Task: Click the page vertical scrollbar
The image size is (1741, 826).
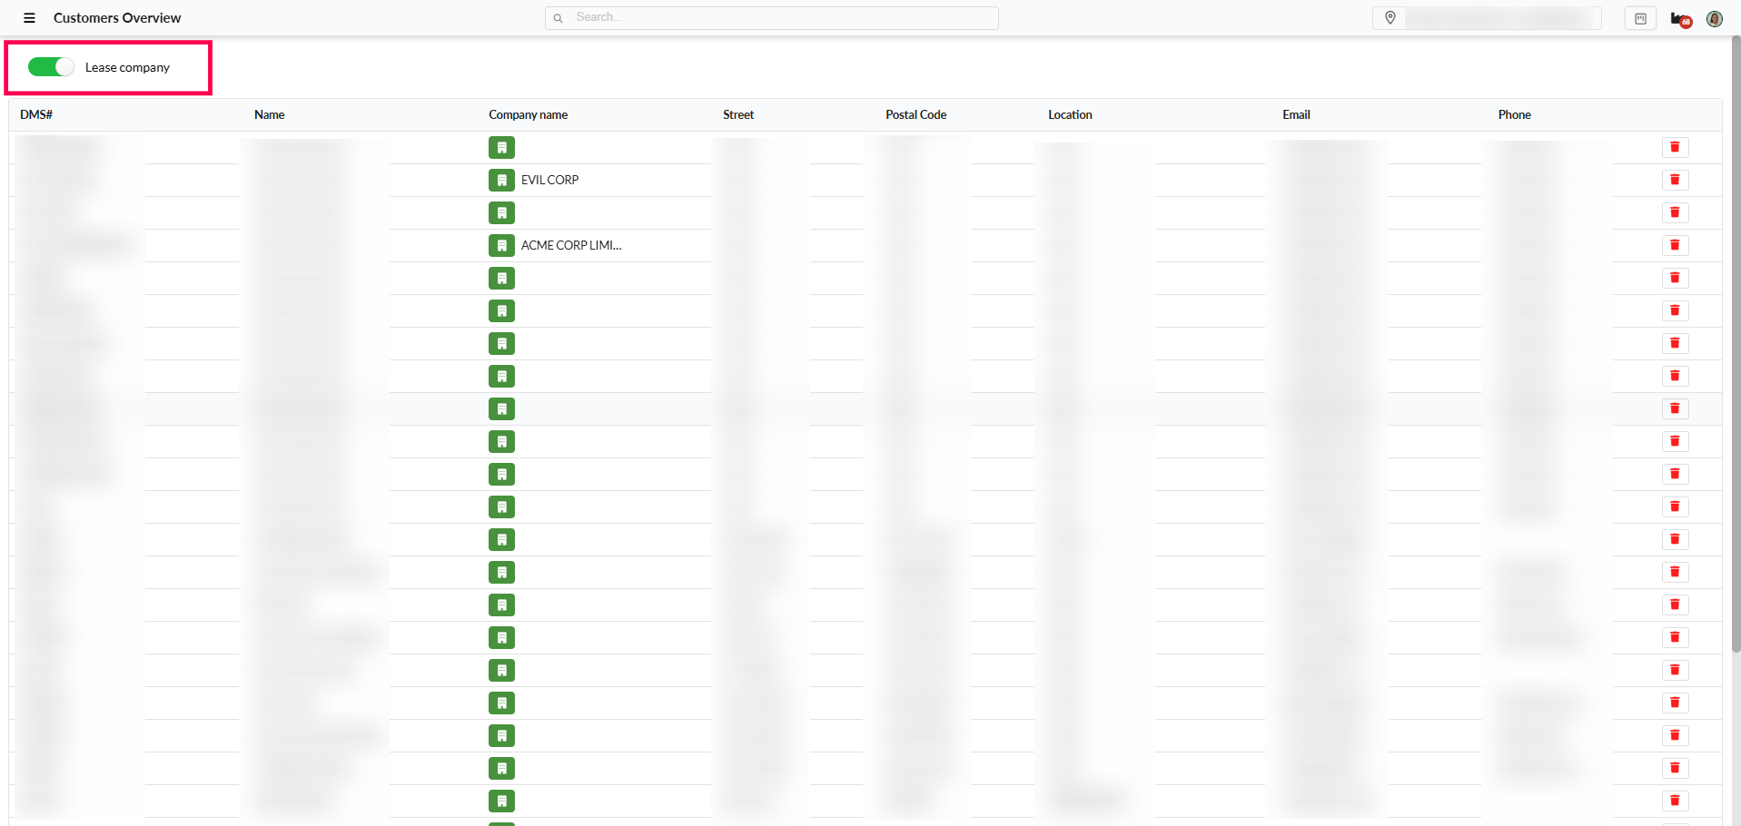Action: [1736, 363]
